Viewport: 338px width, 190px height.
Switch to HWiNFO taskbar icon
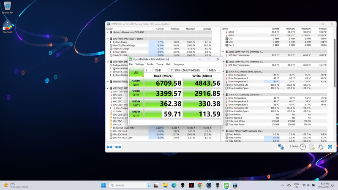point(235,185)
